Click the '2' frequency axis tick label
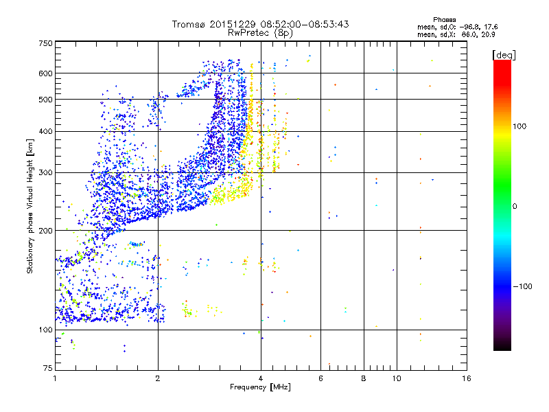The height and width of the screenshot is (412, 549). pyautogui.click(x=158, y=378)
